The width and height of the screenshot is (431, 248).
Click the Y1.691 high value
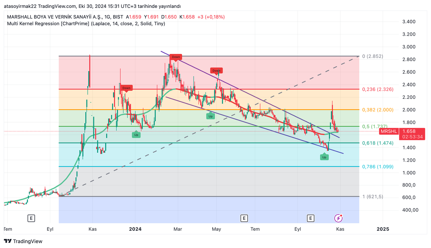151,17
